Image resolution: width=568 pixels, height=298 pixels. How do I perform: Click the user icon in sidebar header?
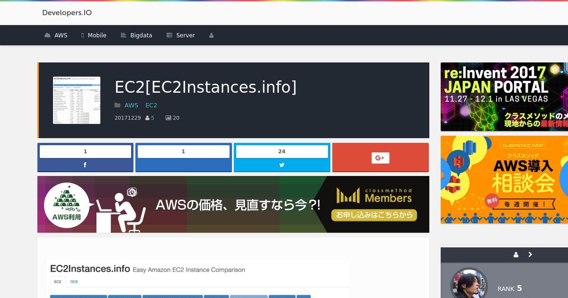click(x=516, y=254)
